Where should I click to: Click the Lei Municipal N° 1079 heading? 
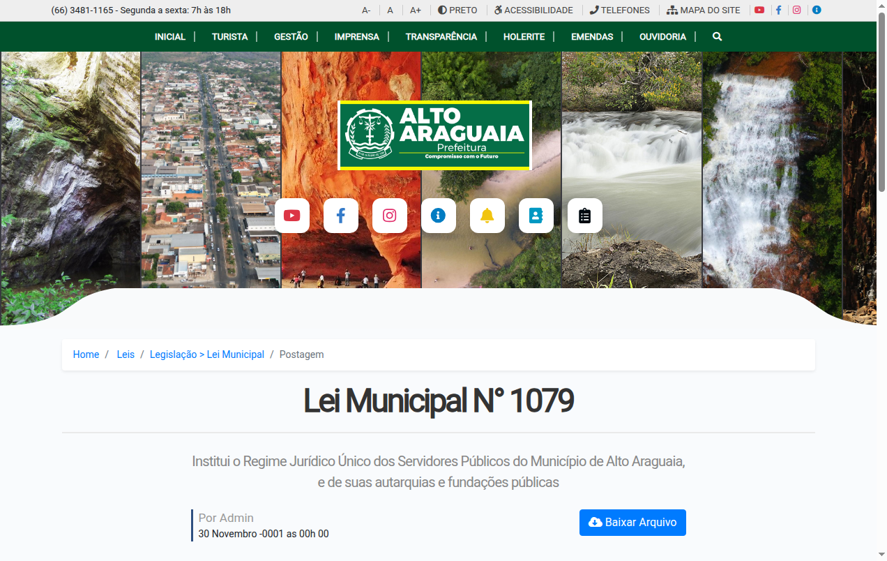point(439,401)
